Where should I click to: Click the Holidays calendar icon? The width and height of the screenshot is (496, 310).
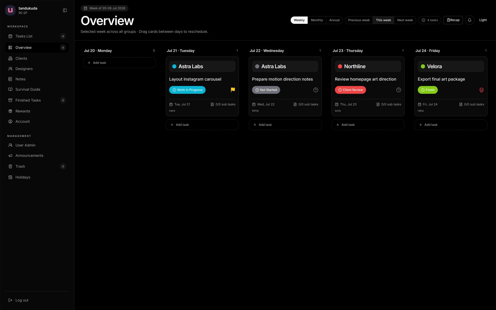tap(10, 177)
